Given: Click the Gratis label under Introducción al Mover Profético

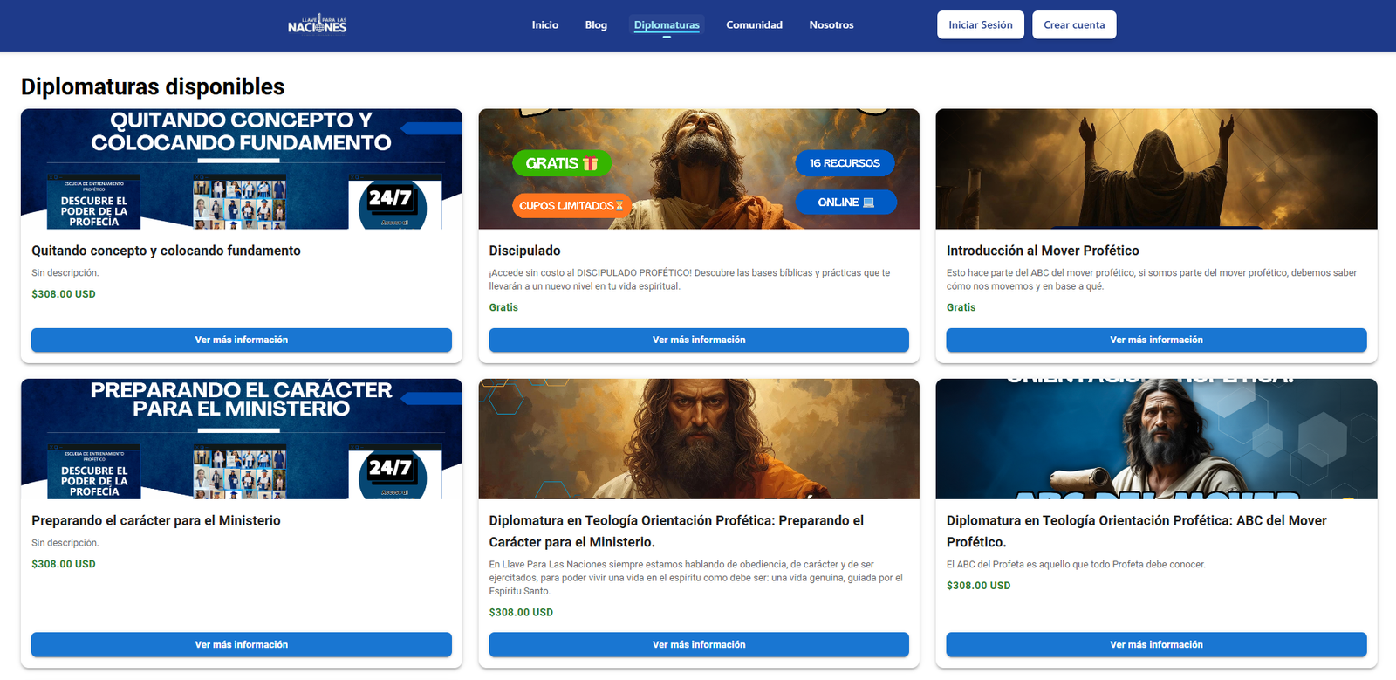Looking at the screenshot, I should [x=961, y=307].
